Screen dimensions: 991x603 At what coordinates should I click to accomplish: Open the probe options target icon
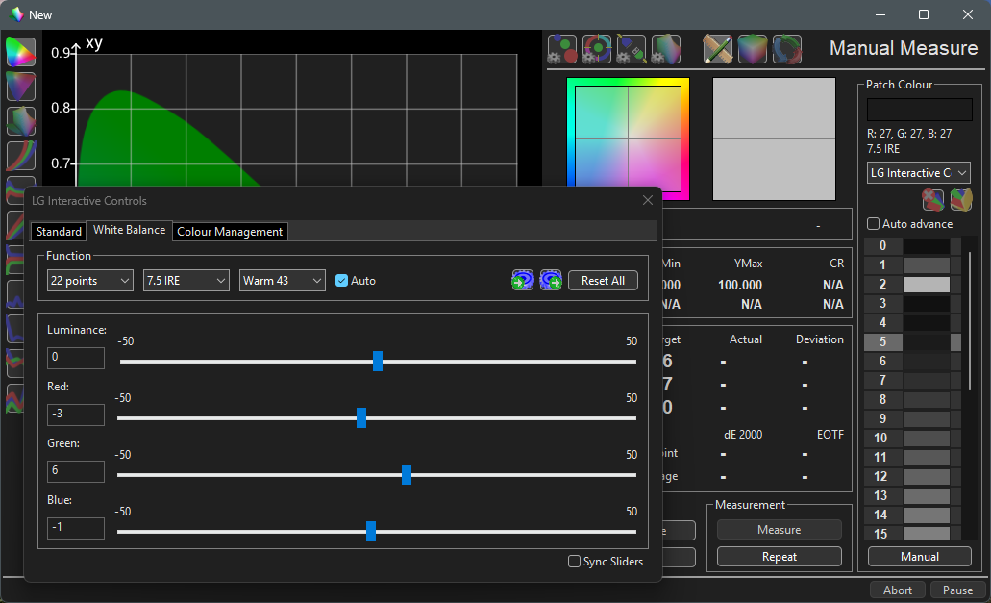click(x=597, y=48)
